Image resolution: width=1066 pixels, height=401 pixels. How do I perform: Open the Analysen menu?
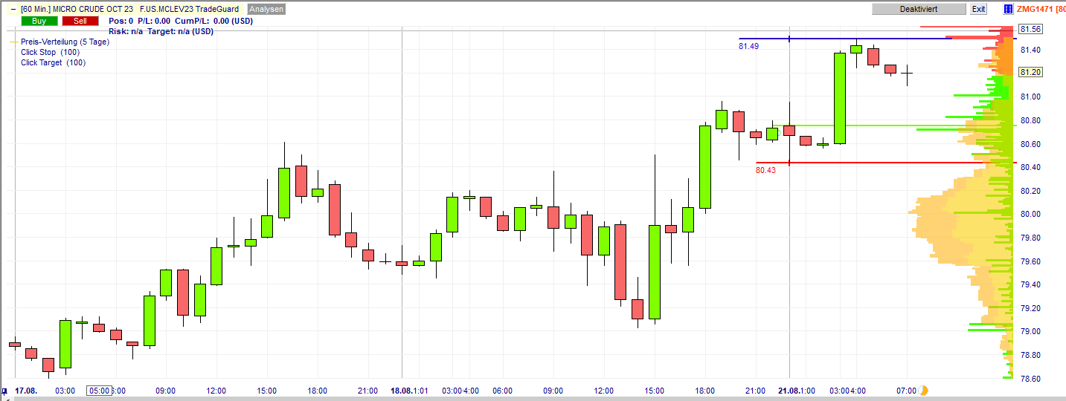coord(266,9)
